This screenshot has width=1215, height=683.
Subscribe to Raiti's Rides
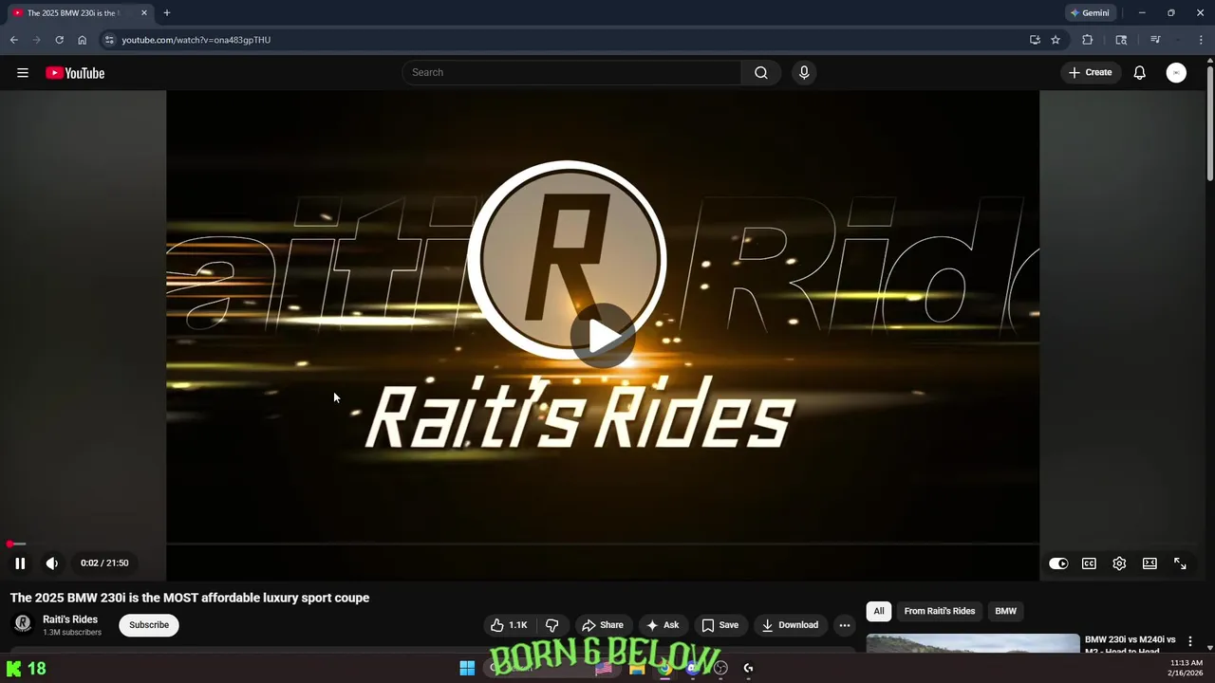149,625
